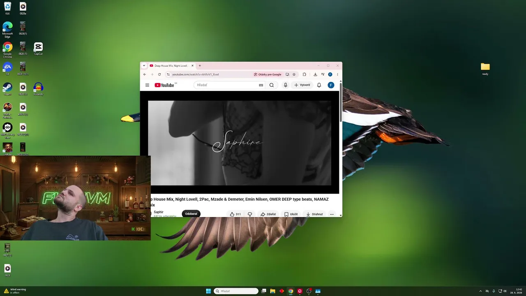Open the Chrome extensions puzzle icon
Image resolution: width=526 pixels, height=296 pixels.
click(305, 74)
